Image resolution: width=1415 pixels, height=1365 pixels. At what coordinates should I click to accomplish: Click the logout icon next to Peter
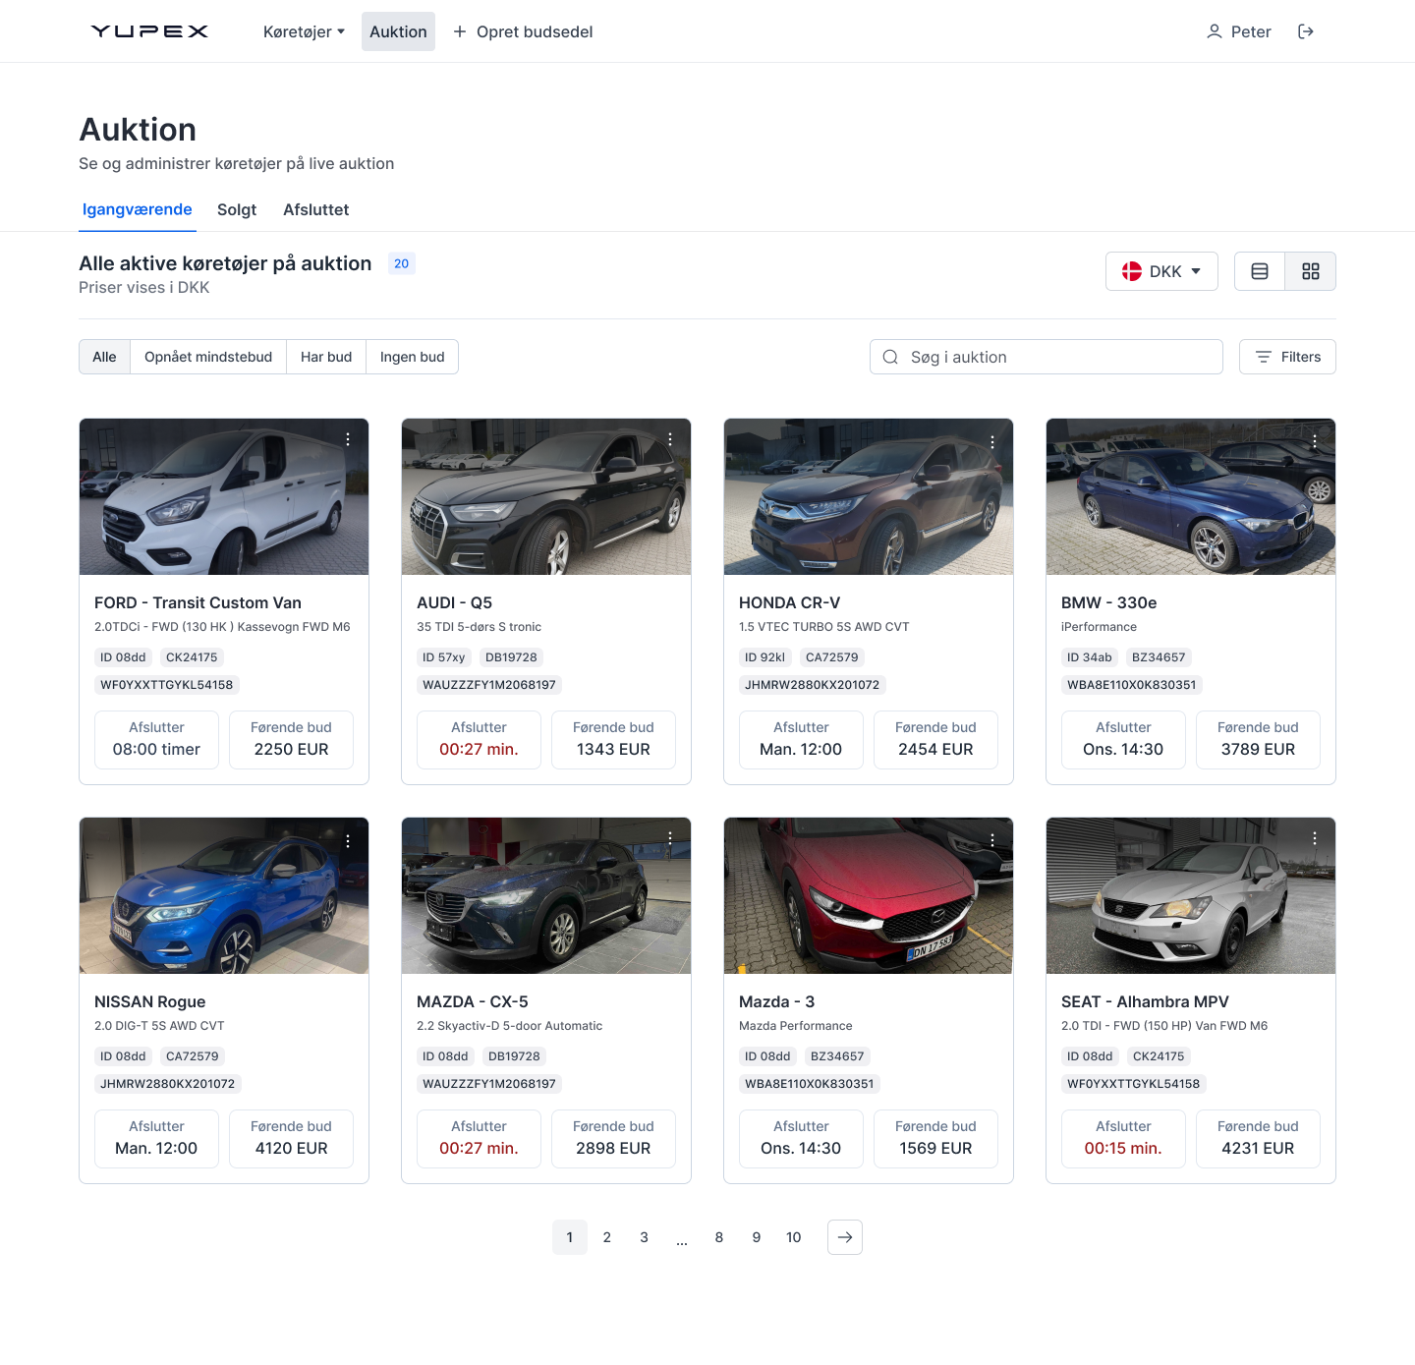tap(1305, 31)
